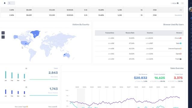
Task: Click the search field in top bar
Action: 11,3
